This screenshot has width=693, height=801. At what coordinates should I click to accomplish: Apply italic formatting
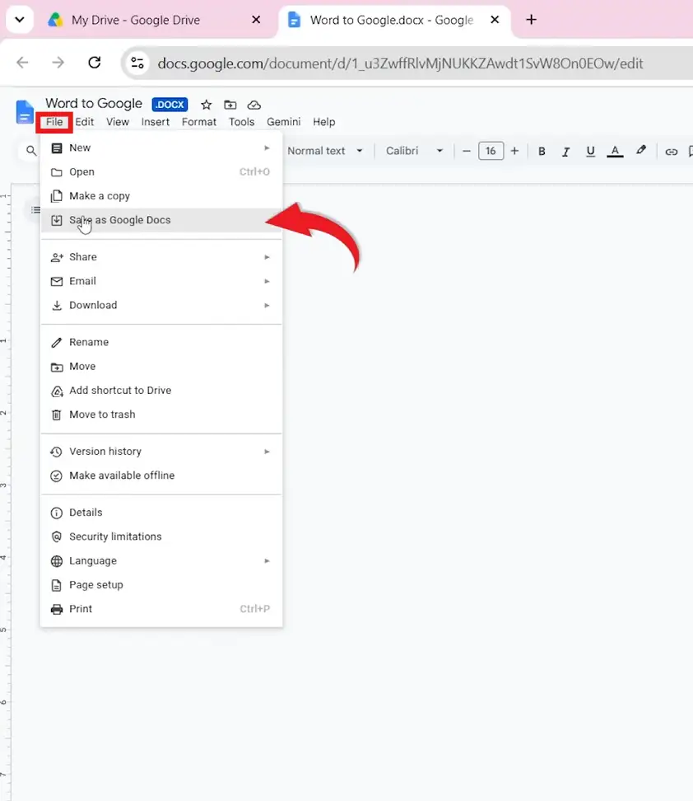pos(565,151)
